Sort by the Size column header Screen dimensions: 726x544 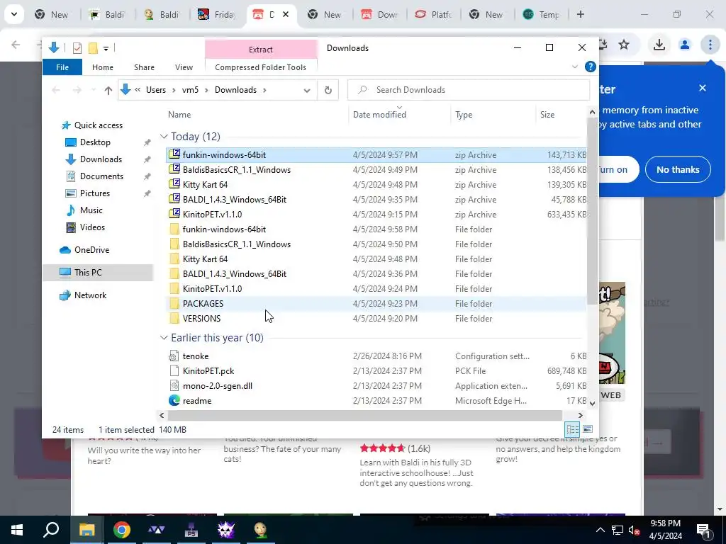point(547,114)
